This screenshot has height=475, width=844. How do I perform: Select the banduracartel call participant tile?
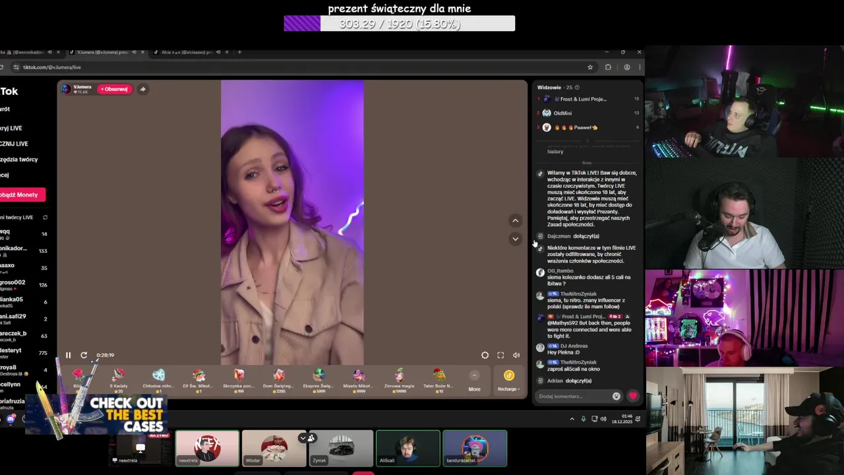pos(475,449)
